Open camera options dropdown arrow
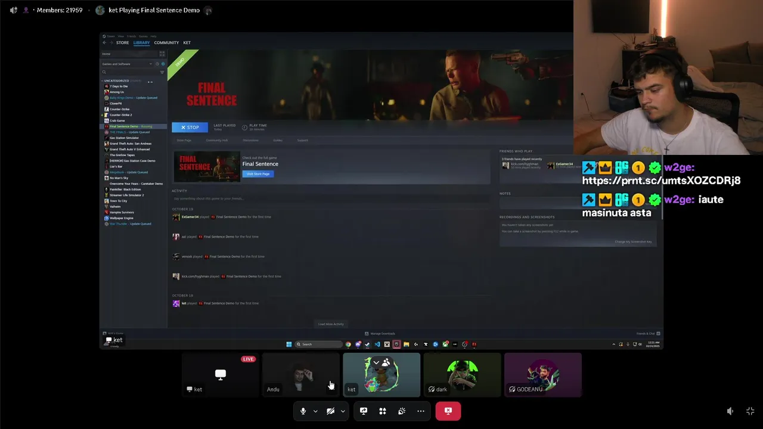This screenshot has height=429, width=763. pos(343,411)
